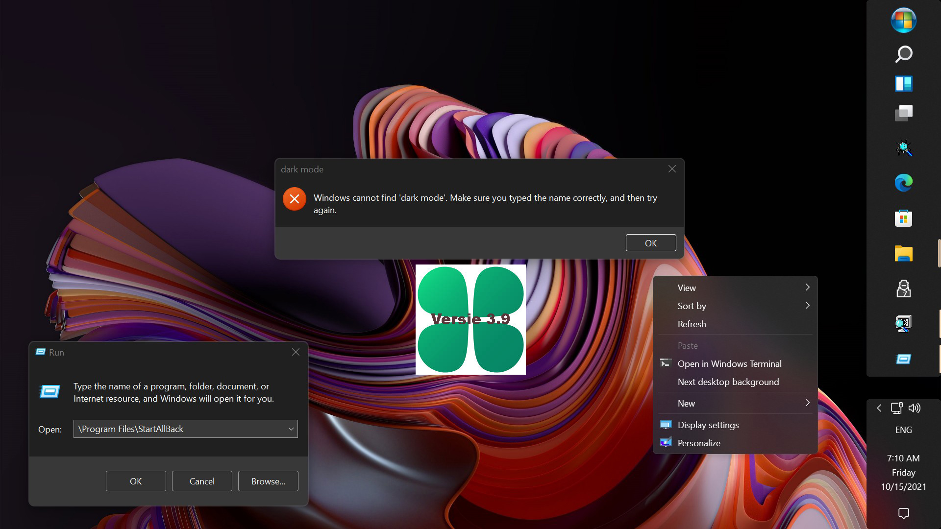Image resolution: width=941 pixels, height=529 pixels.
Task: Click the Display settings monitor icon
Action: pos(666,425)
